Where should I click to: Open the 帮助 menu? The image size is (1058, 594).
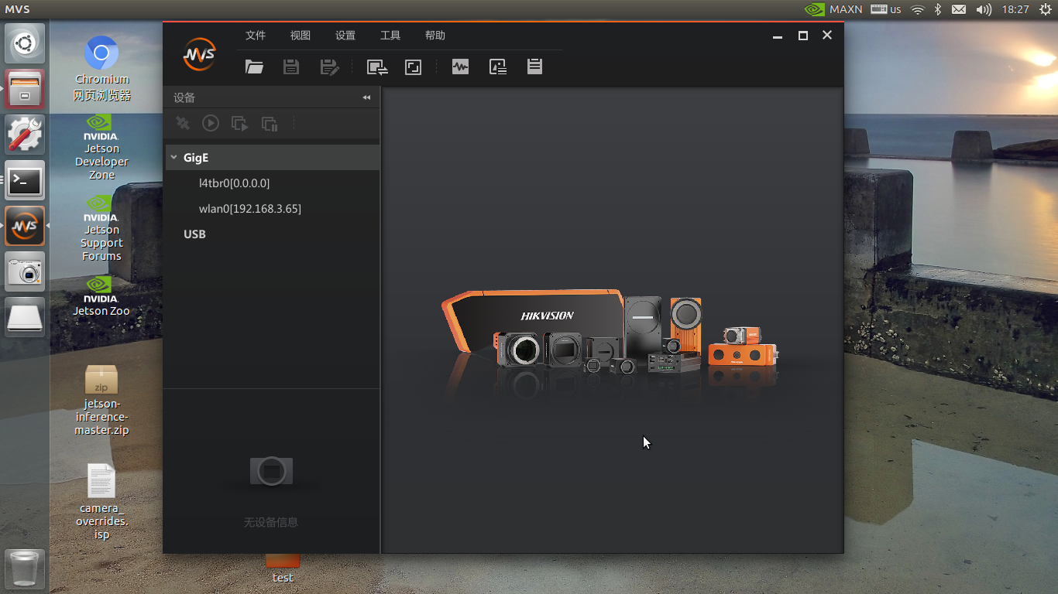(x=435, y=36)
